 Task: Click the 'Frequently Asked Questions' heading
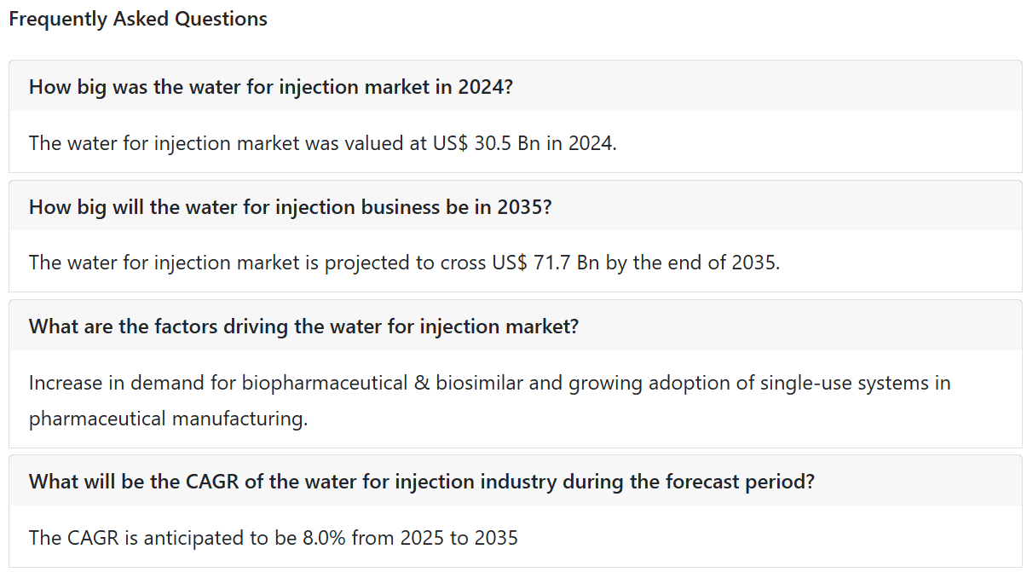(x=138, y=19)
